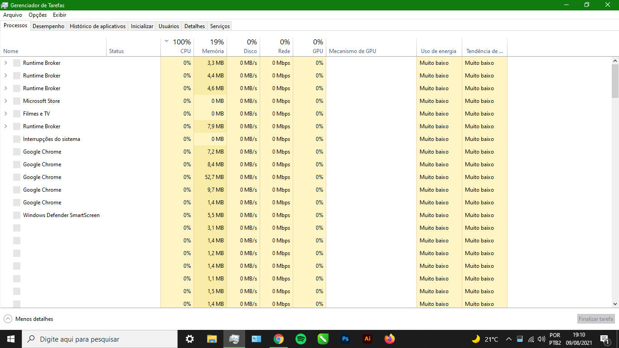The width and height of the screenshot is (619, 348).
Task: Click the 19:10 clock and date
Action: [x=579, y=339]
